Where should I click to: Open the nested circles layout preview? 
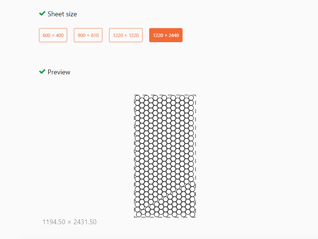(165, 156)
